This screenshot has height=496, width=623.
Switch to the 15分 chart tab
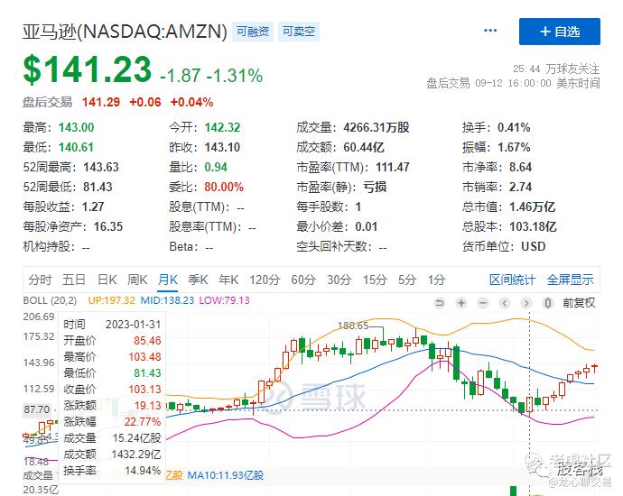pos(375,280)
